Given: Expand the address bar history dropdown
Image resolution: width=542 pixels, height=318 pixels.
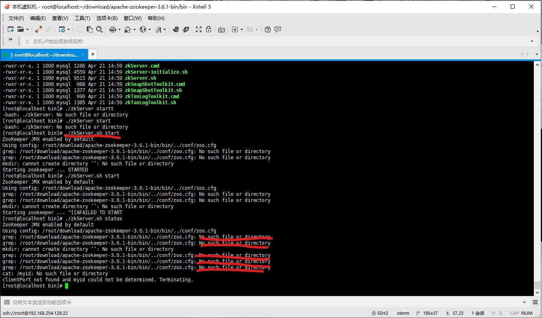Looking at the screenshot, I should coord(532,41).
